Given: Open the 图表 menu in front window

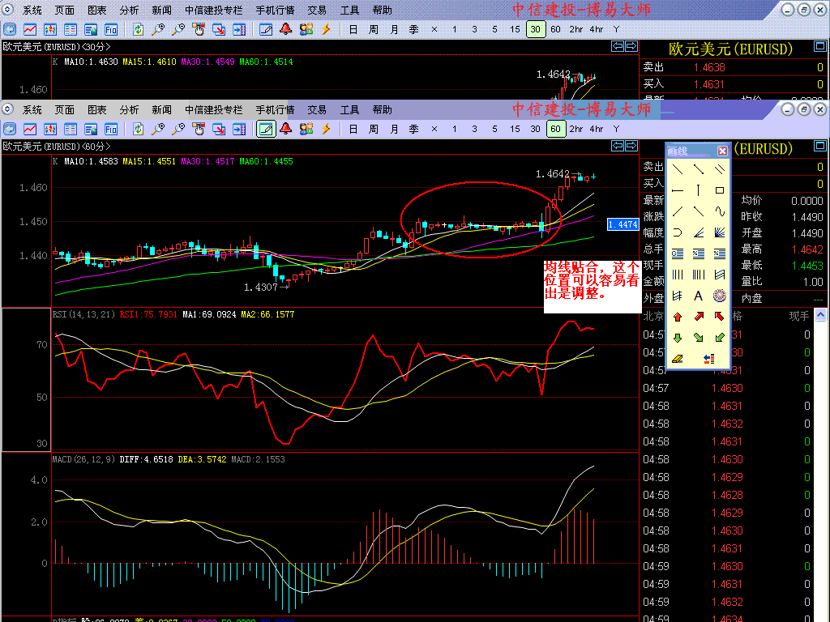Looking at the screenshot, I should (97, 110).
